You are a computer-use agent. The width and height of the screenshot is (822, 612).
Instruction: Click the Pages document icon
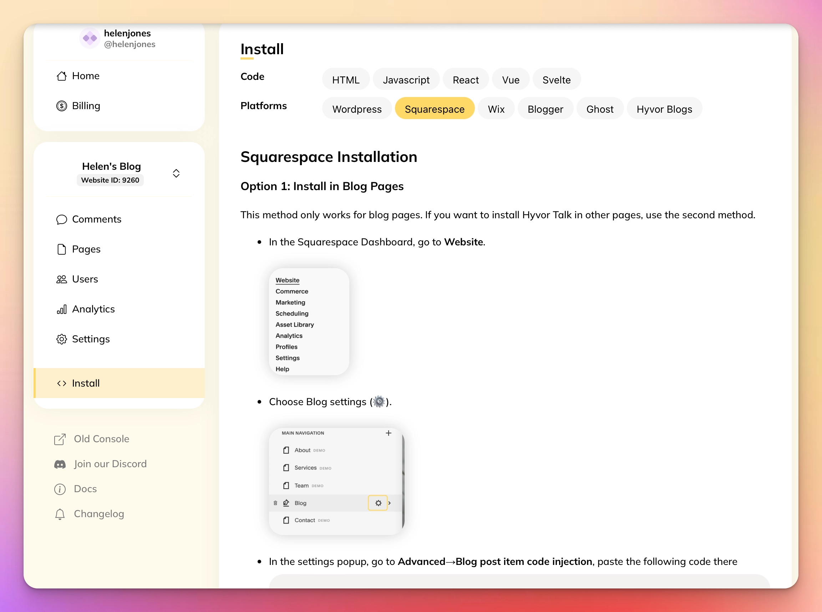[x=61, y=249]
